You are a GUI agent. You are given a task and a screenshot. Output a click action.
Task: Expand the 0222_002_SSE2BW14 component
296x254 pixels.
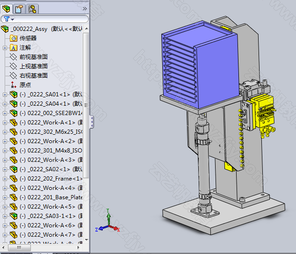(5, 113)
